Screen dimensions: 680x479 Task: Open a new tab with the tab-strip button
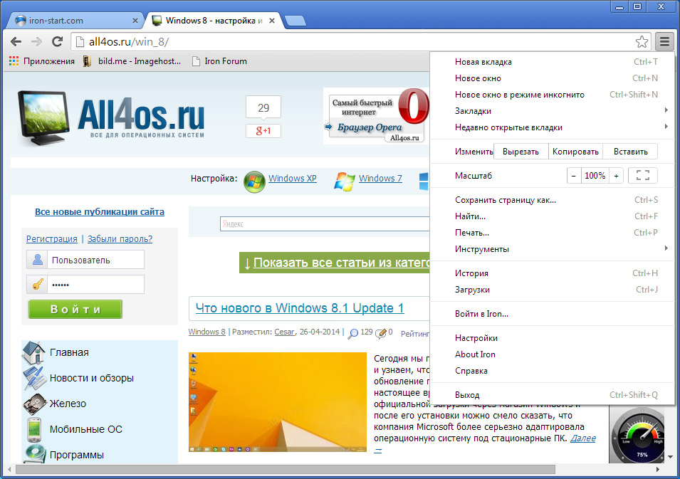pos(295,21)
